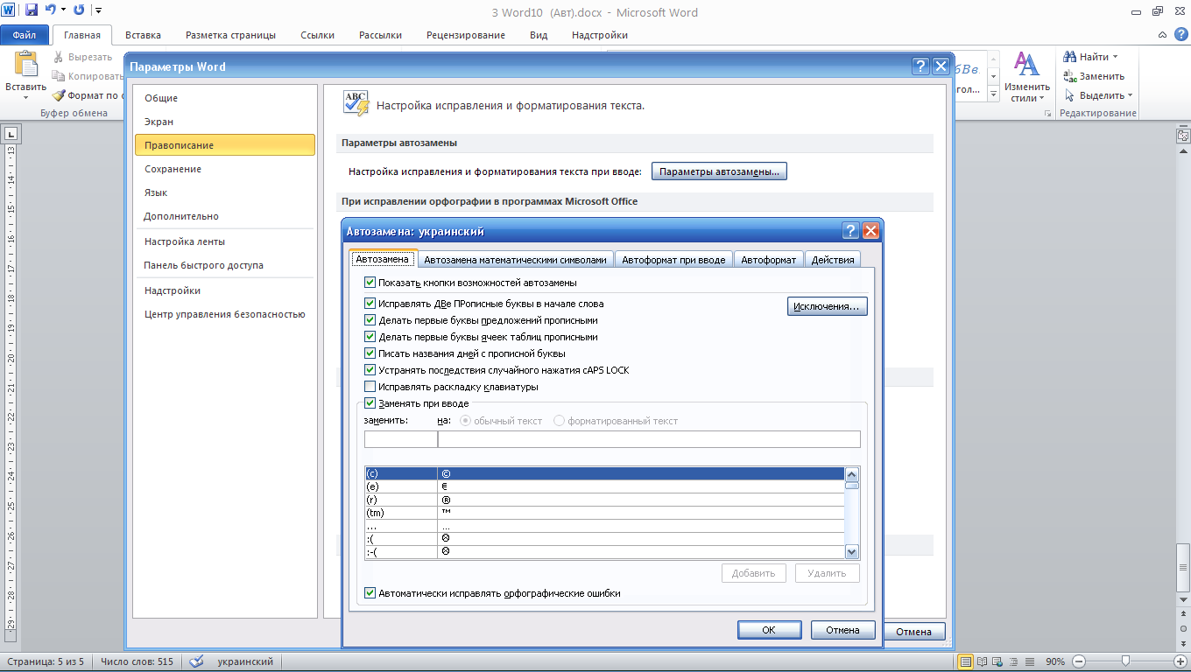
Task: Click the Copy icon in clipboard group
Action: (x=59, y=76)
